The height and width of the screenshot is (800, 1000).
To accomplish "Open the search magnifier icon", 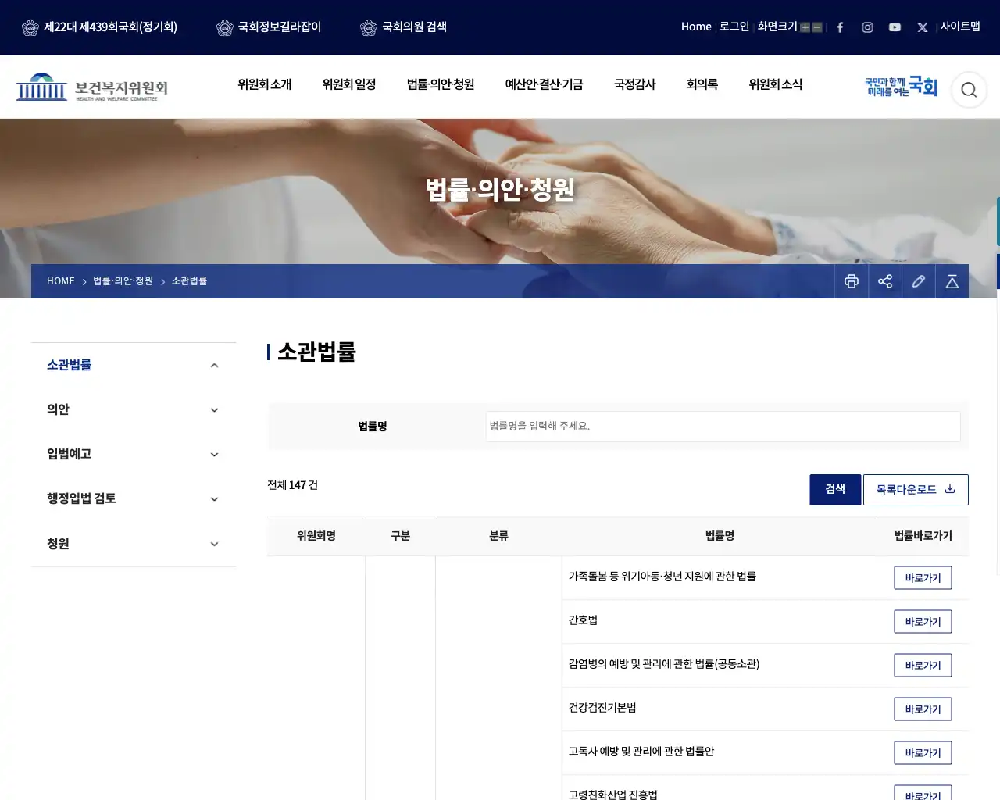I will click(x=969, y=90).
